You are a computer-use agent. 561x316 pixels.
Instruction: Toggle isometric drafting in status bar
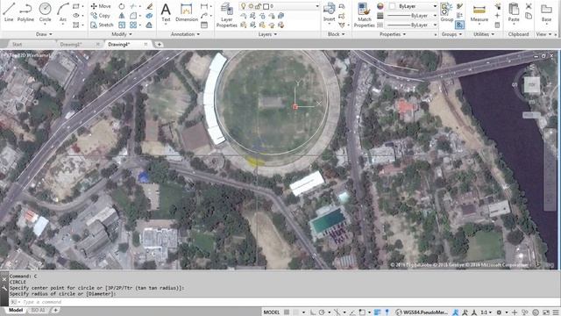point(337,312)
